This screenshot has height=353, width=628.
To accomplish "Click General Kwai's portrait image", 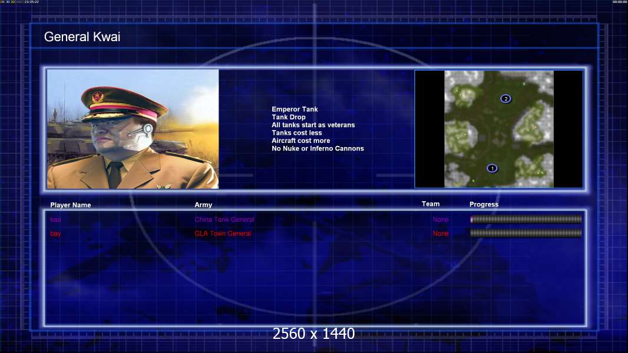I will (x=133, y=129).
